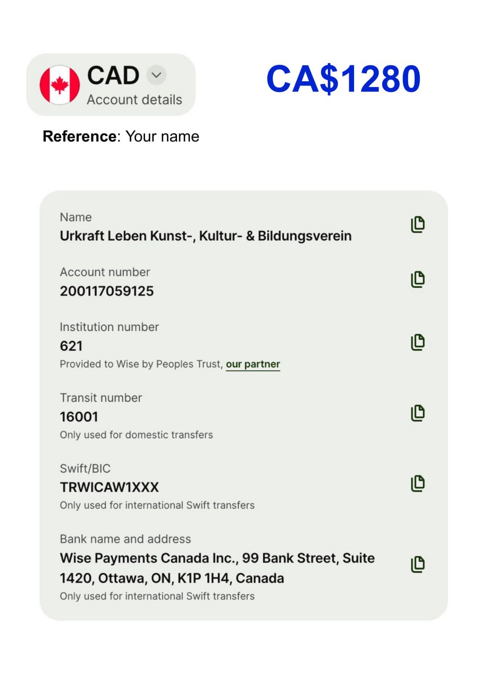Click account number value 200117059125
Viewport: 481px width, 680px height.
[107, 291]
